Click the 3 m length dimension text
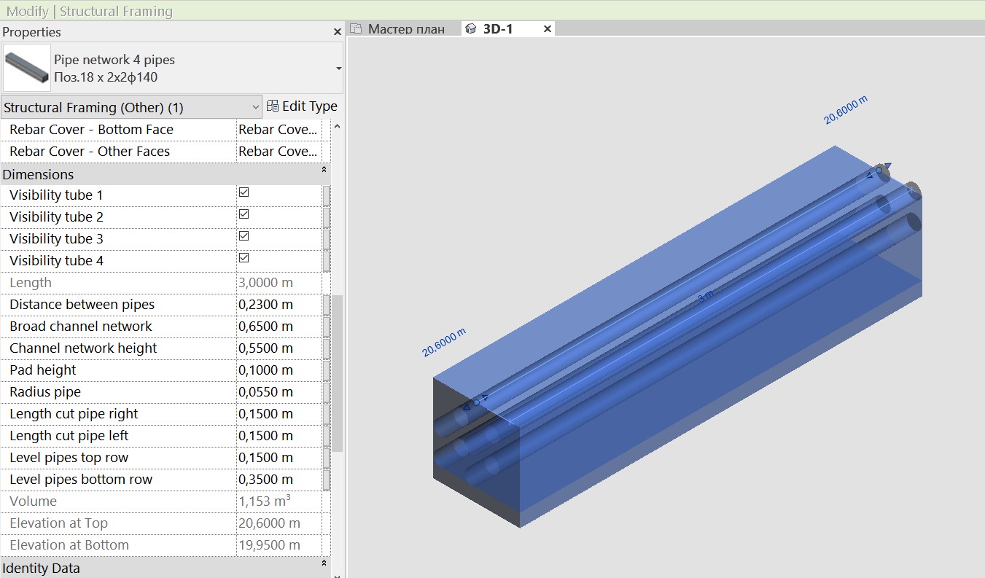The image size is (985, 578). pyautogui.click(x=706, y=297)
